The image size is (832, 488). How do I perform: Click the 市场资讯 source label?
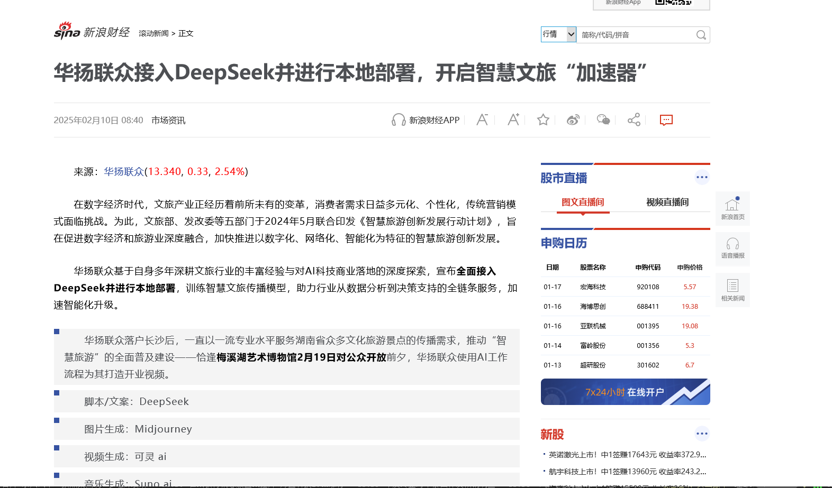point(168,120)
